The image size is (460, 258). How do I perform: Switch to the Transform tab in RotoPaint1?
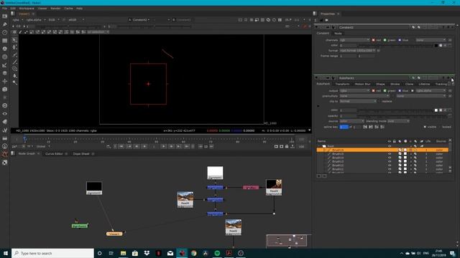coord(342,85)
